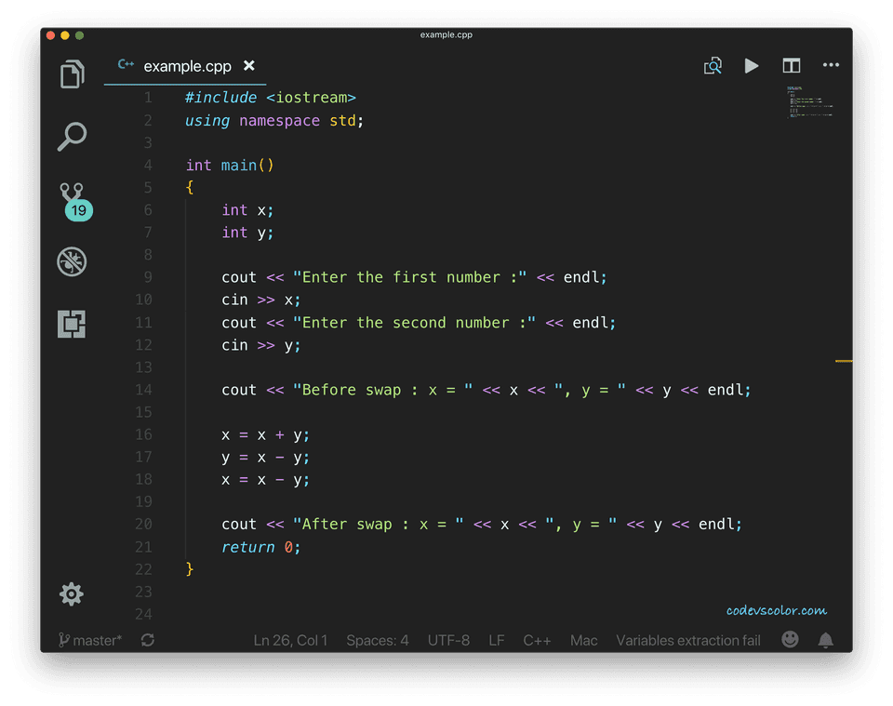Navigate using the minimap preview
The height and width of the screenshot is (706, 893).
coord(809,102)
